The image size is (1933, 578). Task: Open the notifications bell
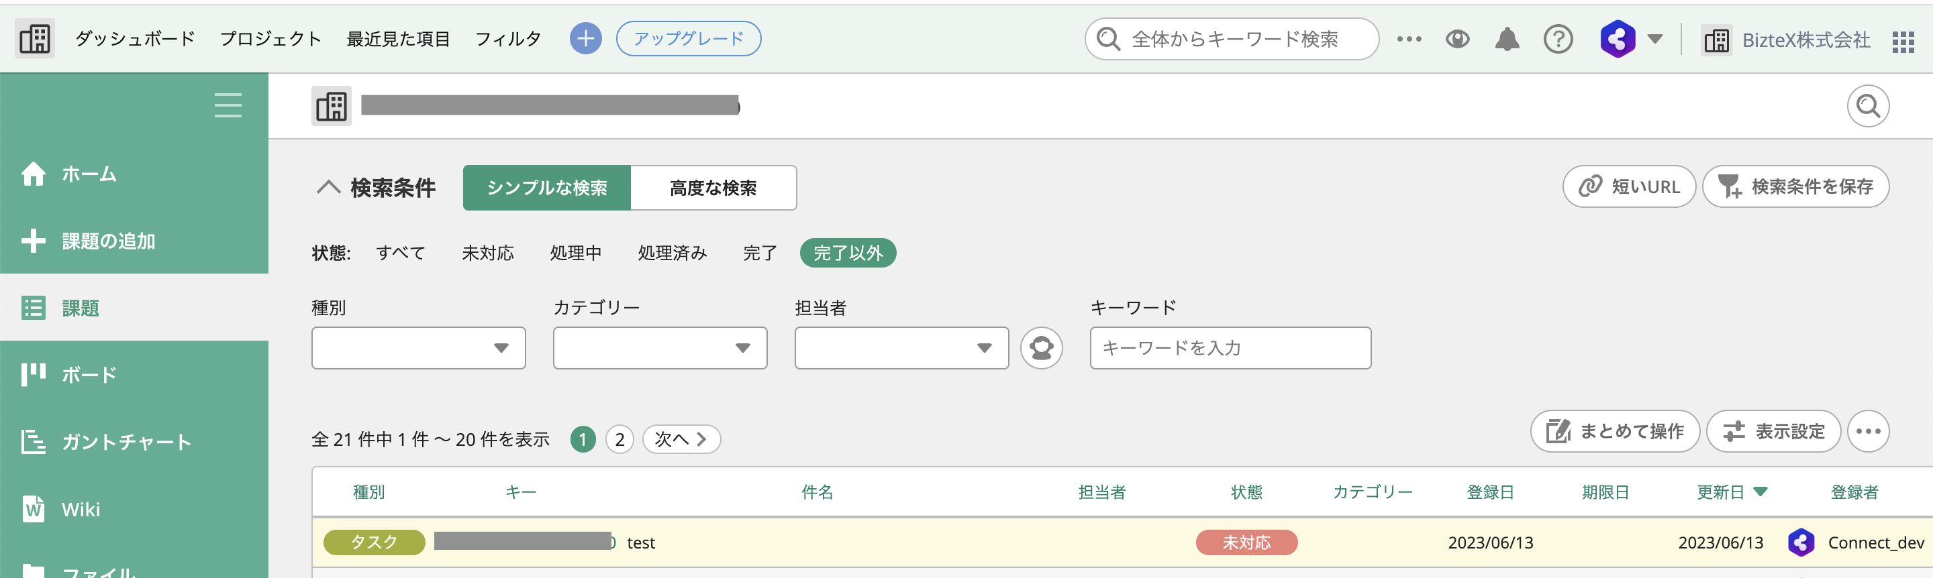(1507, 39)
